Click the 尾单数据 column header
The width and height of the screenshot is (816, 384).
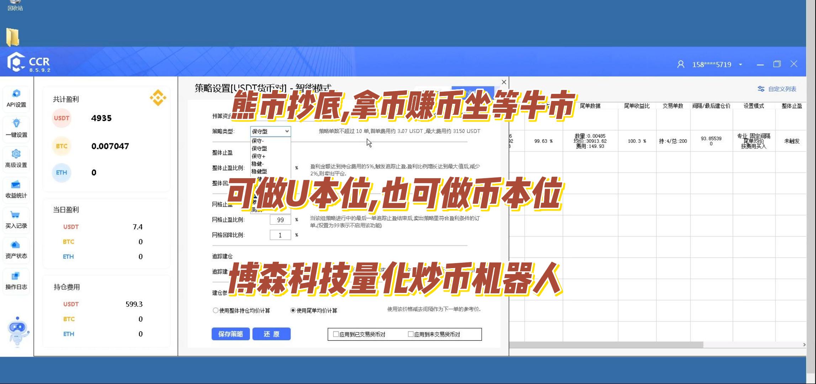[590, 106]
